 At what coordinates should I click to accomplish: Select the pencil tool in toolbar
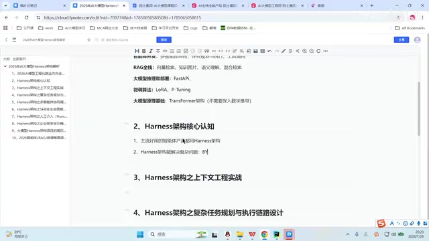click(284, 51)
